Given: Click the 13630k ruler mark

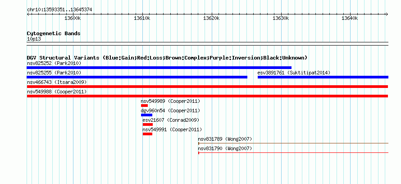Looking at the screenshot, I should coord(281,18).
